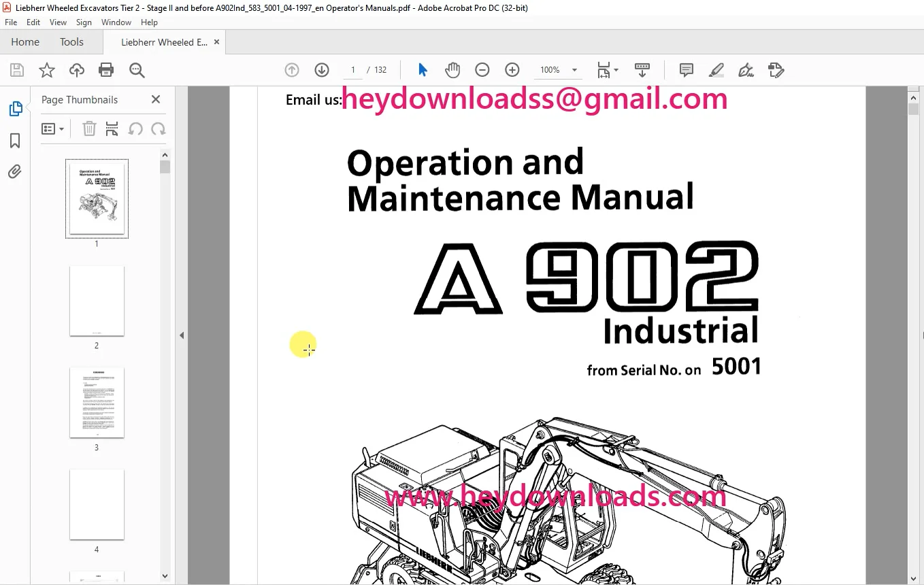Click the thumbnails panel scrollbar thumb
This screenshot has width=924, height=585.
[165, 167]
